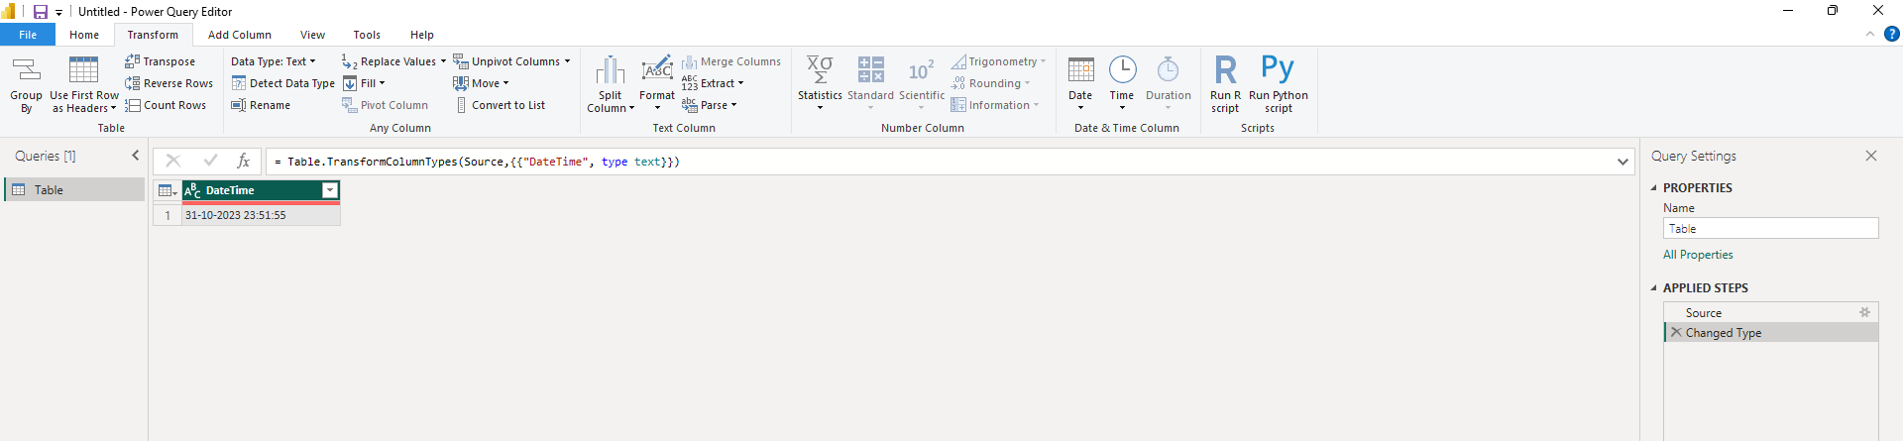1903x441 pixels.
Task: Switch to the View tab
Action: 313,35
